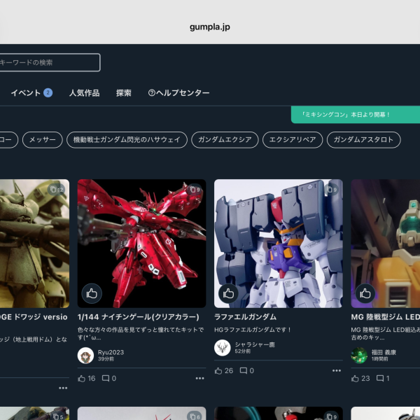Open the 陸戦型ジム LED model photo
This screenshot has width=420, height=420.
pos(386,244)
